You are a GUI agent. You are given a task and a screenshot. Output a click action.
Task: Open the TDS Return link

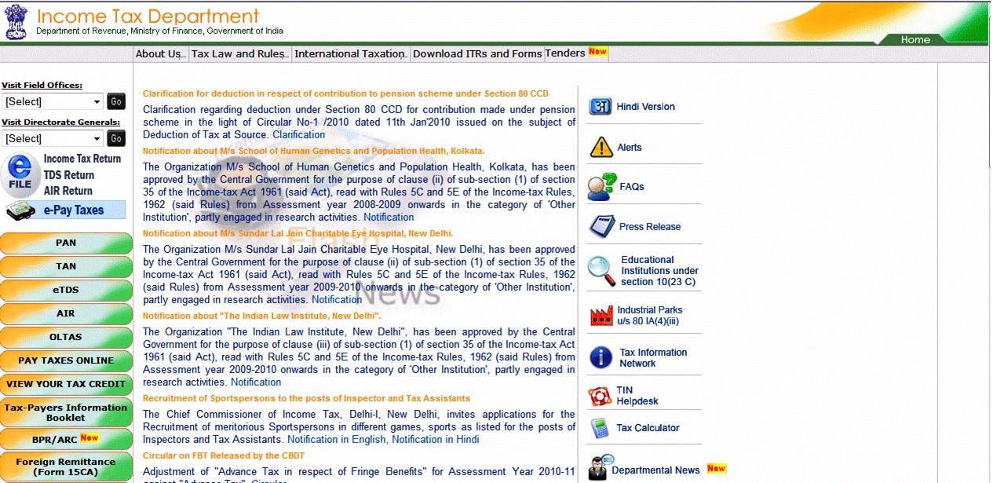[x=69, y=175]
